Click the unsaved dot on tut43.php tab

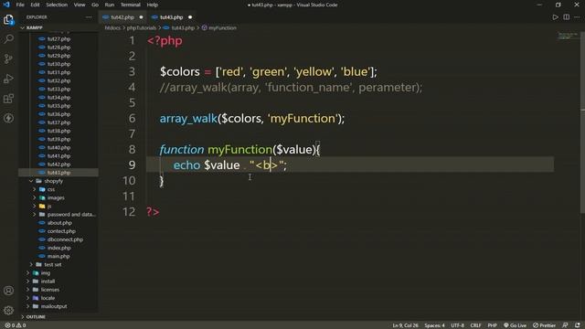190,17
